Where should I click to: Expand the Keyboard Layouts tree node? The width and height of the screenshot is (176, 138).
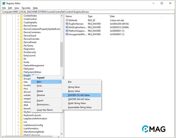18,115
